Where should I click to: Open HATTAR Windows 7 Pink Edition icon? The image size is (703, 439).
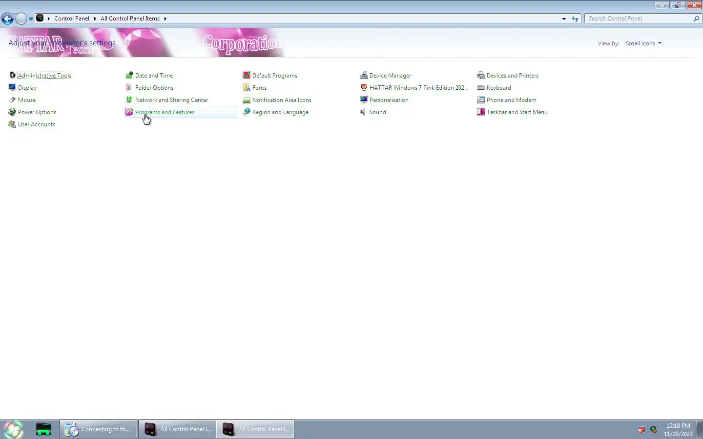click(364, 87)
